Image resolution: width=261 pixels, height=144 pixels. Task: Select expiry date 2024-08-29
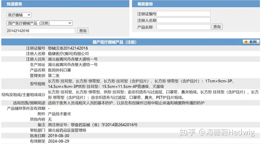point(59,141)
